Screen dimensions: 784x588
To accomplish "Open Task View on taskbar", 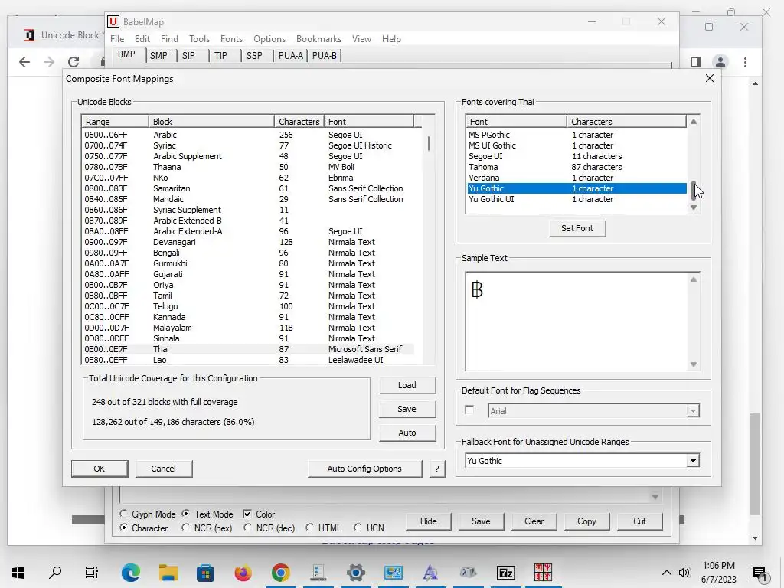I will coord(92,573).
